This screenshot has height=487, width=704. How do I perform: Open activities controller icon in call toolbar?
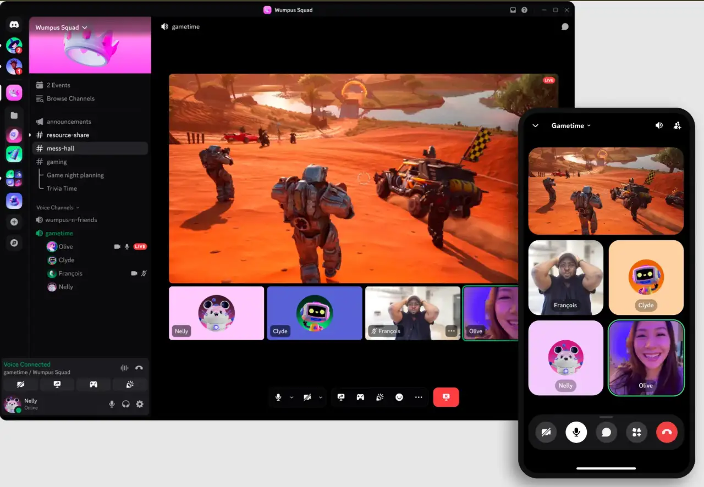coord(360,397)
